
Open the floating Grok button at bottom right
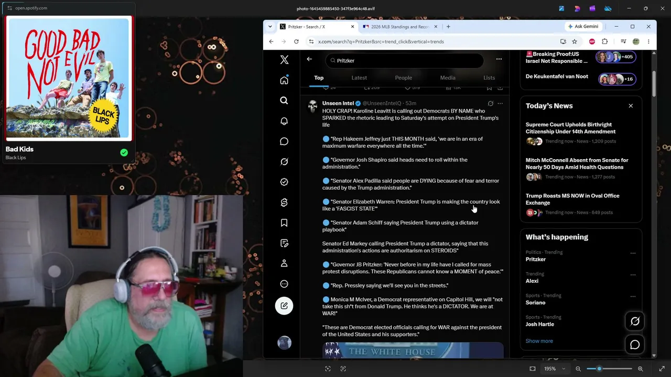coord(635,321)
